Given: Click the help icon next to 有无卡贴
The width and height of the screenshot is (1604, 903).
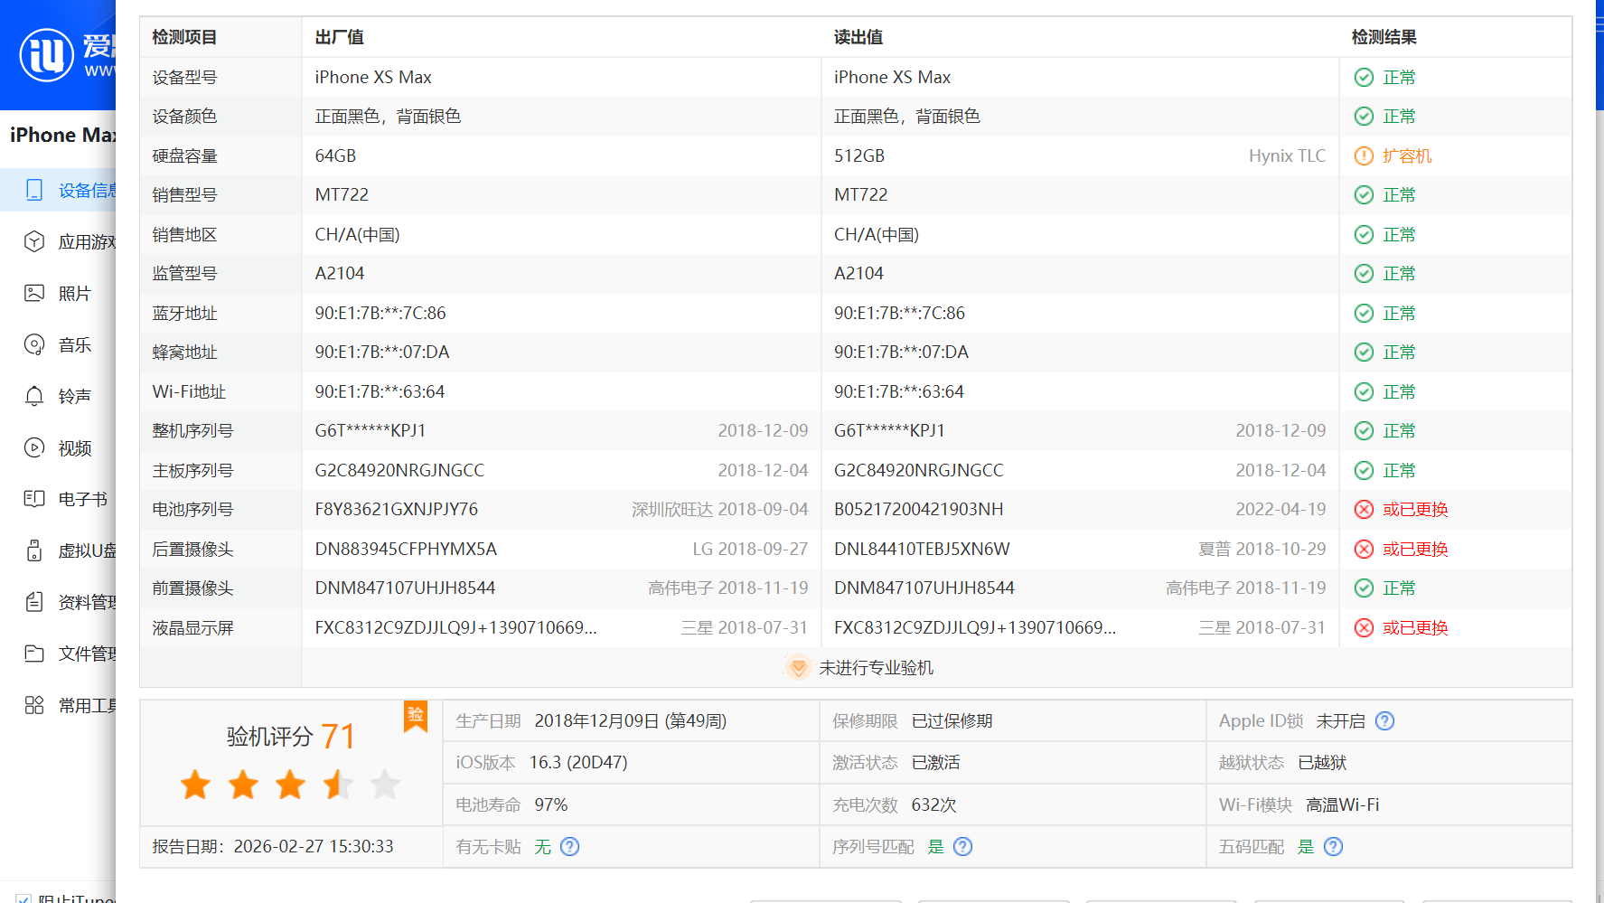Looking at the screenshot, I should point(569,847).
